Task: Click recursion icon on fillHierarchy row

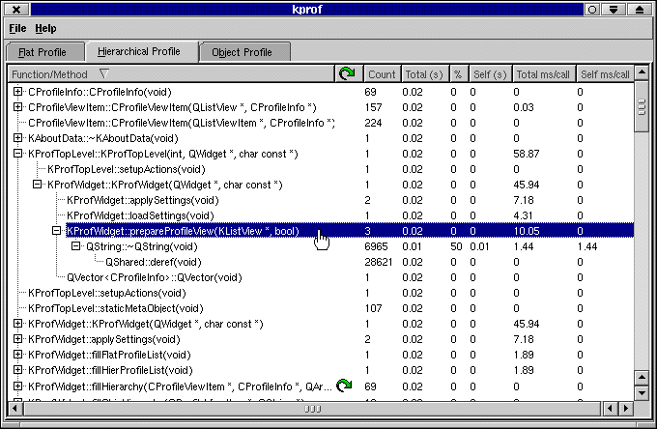Action: click(344, 386)
